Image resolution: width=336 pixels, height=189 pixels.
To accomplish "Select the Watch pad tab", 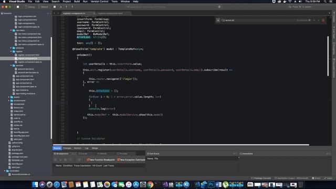I will 102,154.
